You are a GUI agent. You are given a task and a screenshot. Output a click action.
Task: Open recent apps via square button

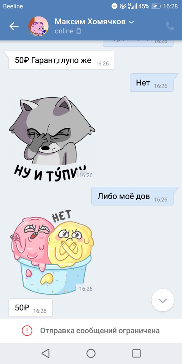(136, 353)
